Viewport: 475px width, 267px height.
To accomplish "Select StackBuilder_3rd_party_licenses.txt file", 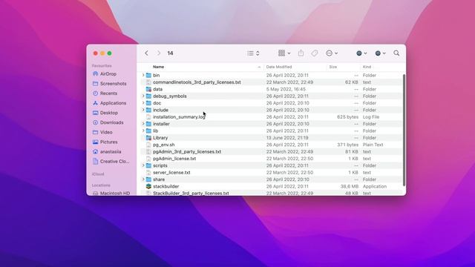I will (x=191, y=193).
